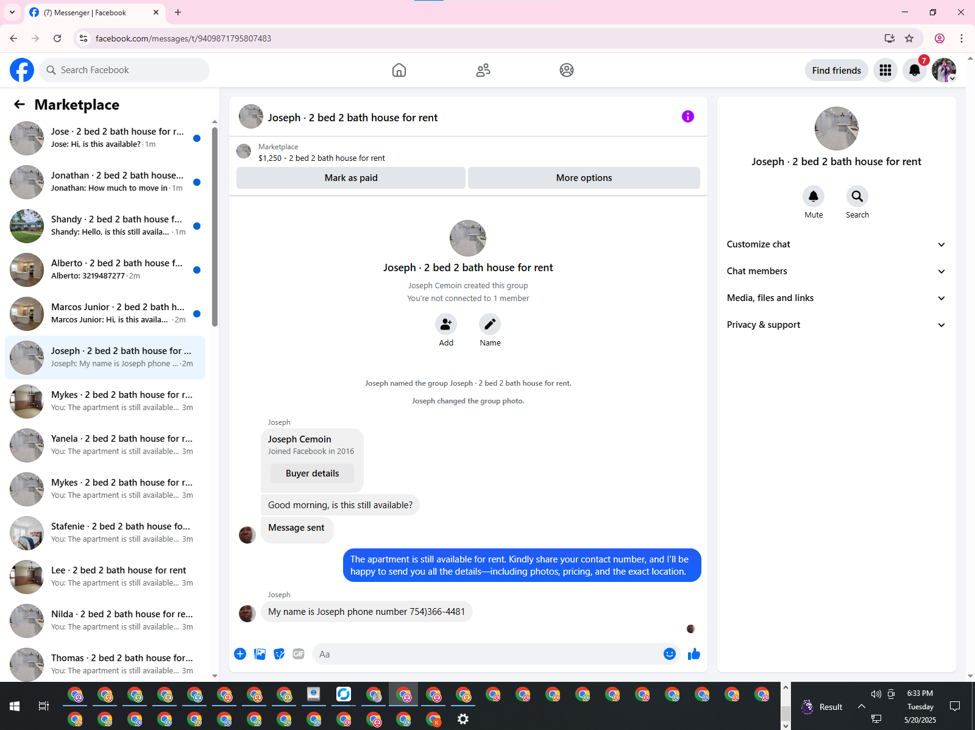975x730 pixels.
Task: Open the Windows Task View button
Action: (43, 706)
